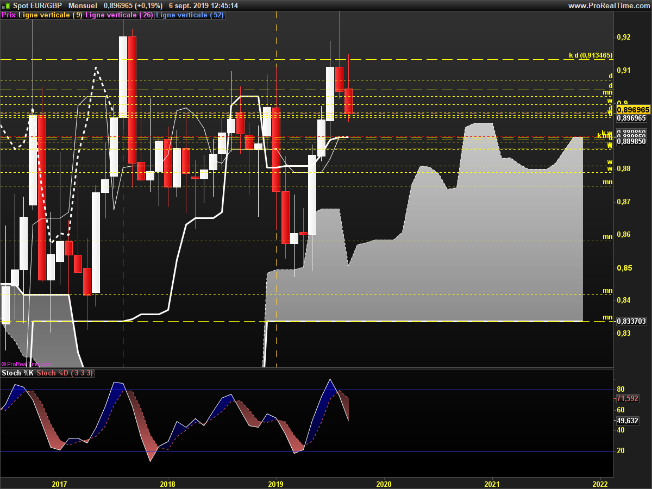
Task: Click the 0,86 price axis label
Action: point(624,235)
